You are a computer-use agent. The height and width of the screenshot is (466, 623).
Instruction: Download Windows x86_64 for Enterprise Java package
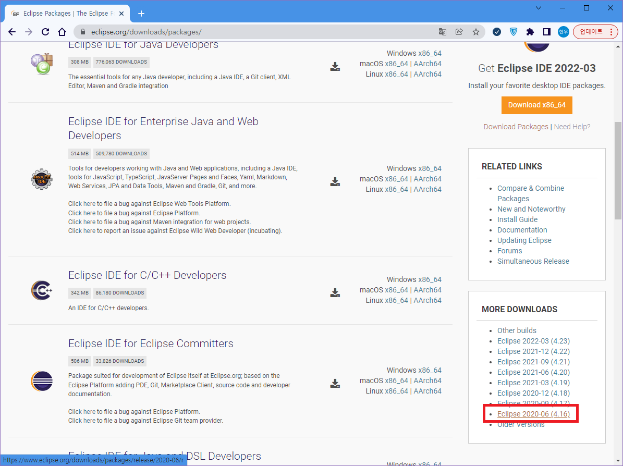tap(430, 168)
